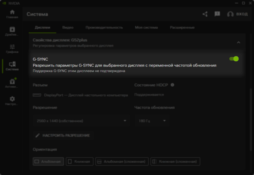The height and width of the screenshot is (175, 254).
Task: Click the G-SYNC title text
Action: coord(40,59)
